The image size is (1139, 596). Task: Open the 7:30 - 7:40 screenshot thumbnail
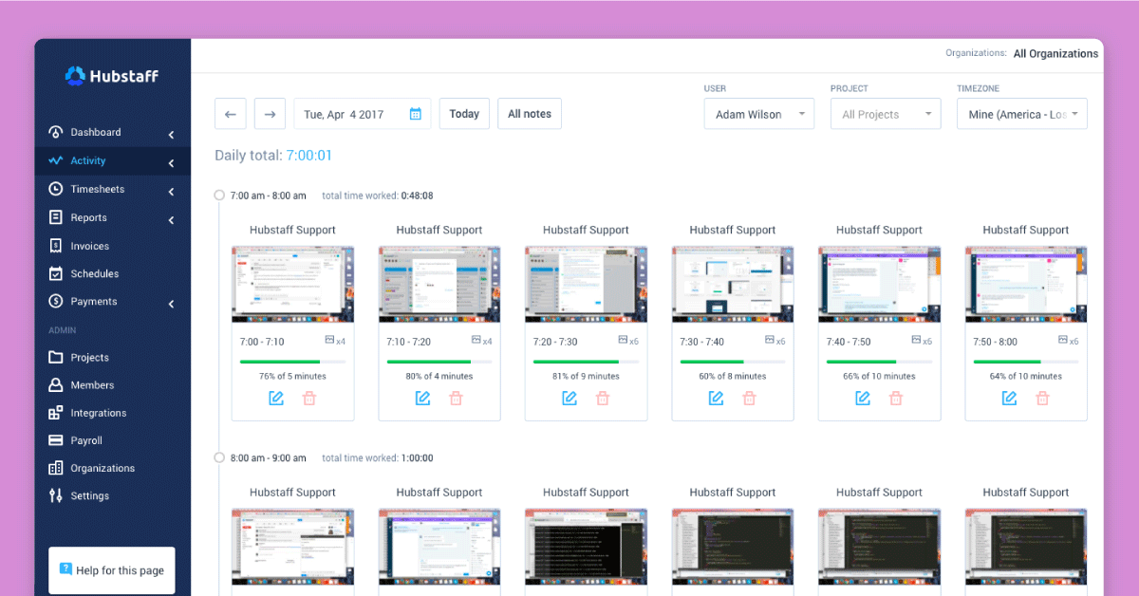click(733, 285)
